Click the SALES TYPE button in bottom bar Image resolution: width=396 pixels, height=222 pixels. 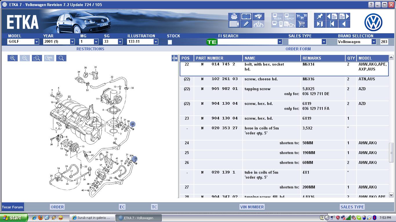point(352,207)
